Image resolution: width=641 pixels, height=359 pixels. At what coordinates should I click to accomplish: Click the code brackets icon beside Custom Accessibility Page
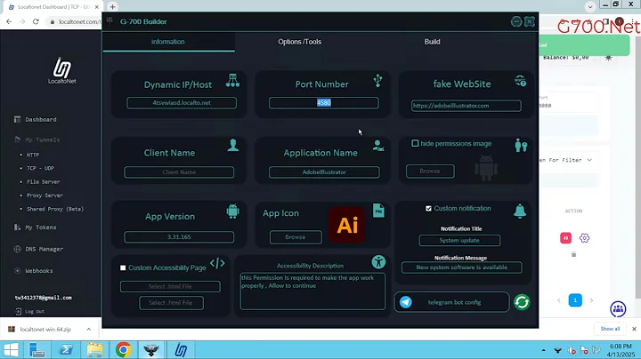(217, 264)
